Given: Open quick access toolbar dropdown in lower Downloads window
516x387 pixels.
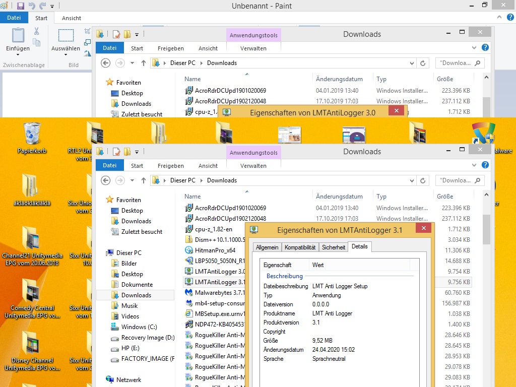Looking at the screenshot, I should pos(137,152).
